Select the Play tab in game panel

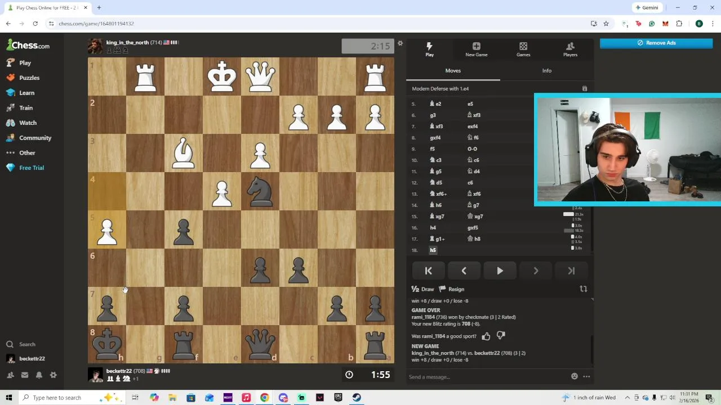(429, 49)
